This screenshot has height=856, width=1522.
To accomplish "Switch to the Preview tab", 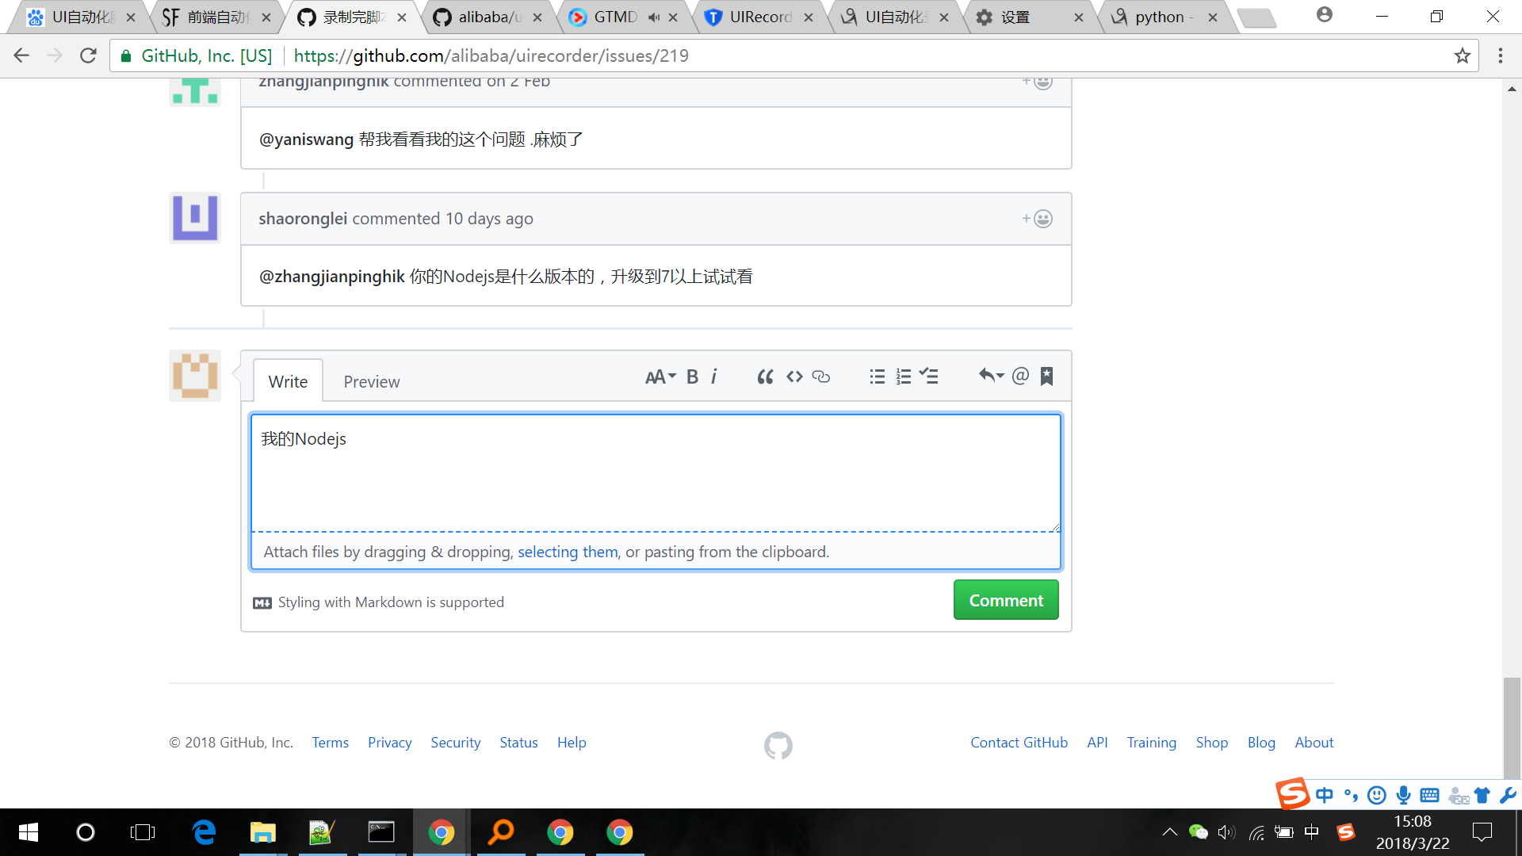I will click(371, 381).
